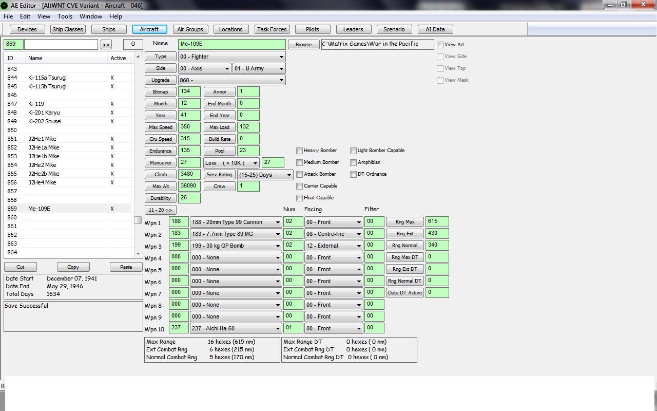The height and width of the screenshot is (411, 657).
Task: Open Wpn 1 dropdown 20mm Type 99 Cannon
Action: 236,222
